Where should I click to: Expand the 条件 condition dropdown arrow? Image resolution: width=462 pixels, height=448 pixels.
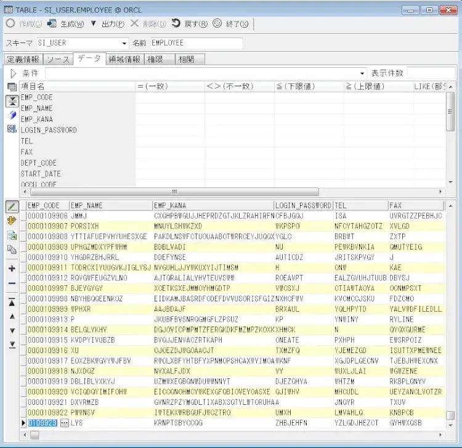(362, 73)
